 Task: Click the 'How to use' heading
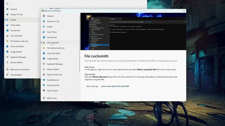click(90, 67)
